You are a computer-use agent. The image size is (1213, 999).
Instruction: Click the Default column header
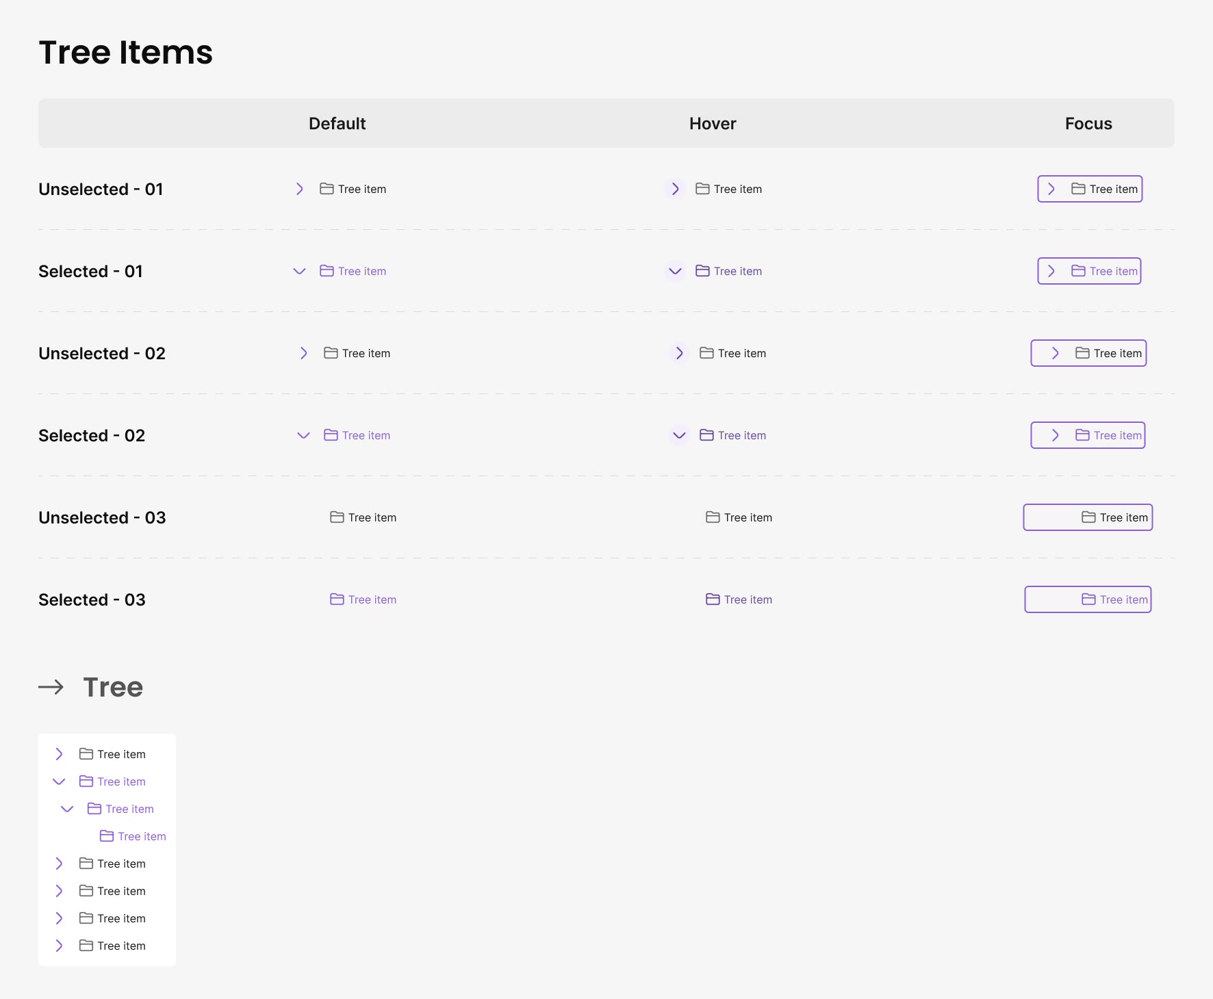tap(337, 123)
